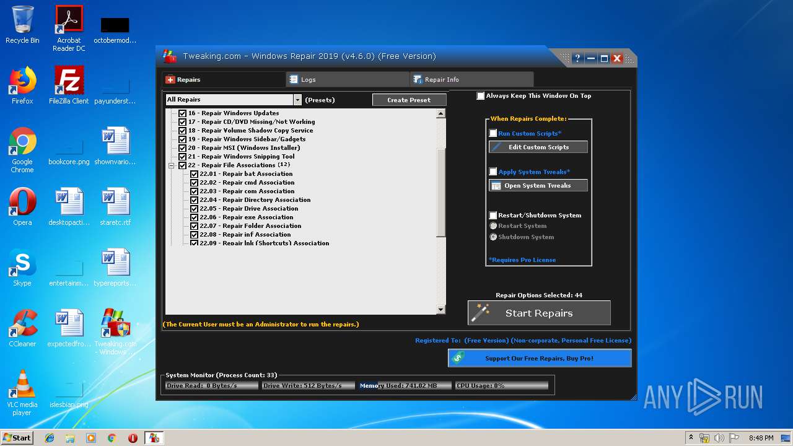Screen dimensions: 793x446
Task: Click the taskbar clock 8:48 PM
Action: point(761,438)
